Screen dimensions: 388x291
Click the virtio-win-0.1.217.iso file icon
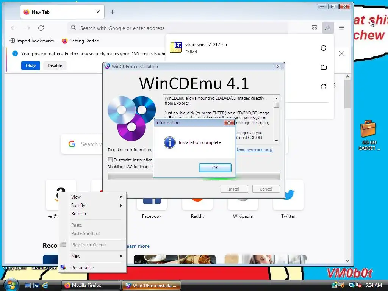pyautogui.click(x=176, y=47)
